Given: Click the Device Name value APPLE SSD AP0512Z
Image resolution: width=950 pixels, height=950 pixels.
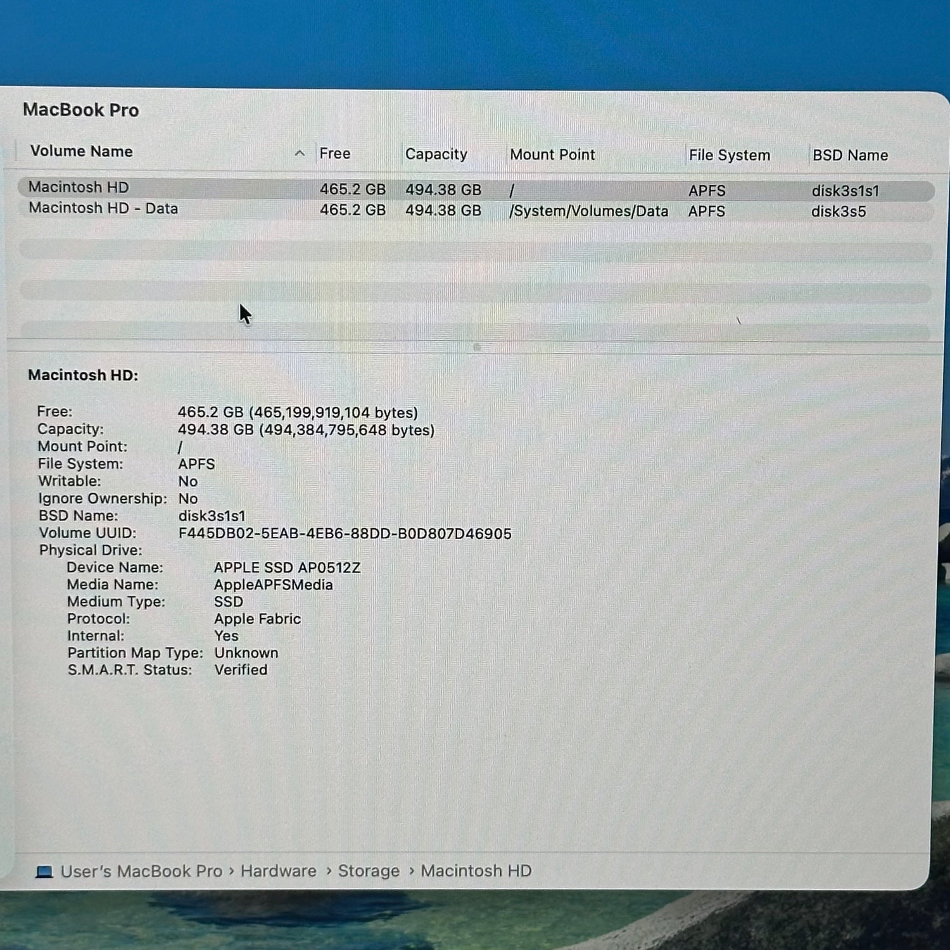Looking at the screenshot, I should (287, 568).
